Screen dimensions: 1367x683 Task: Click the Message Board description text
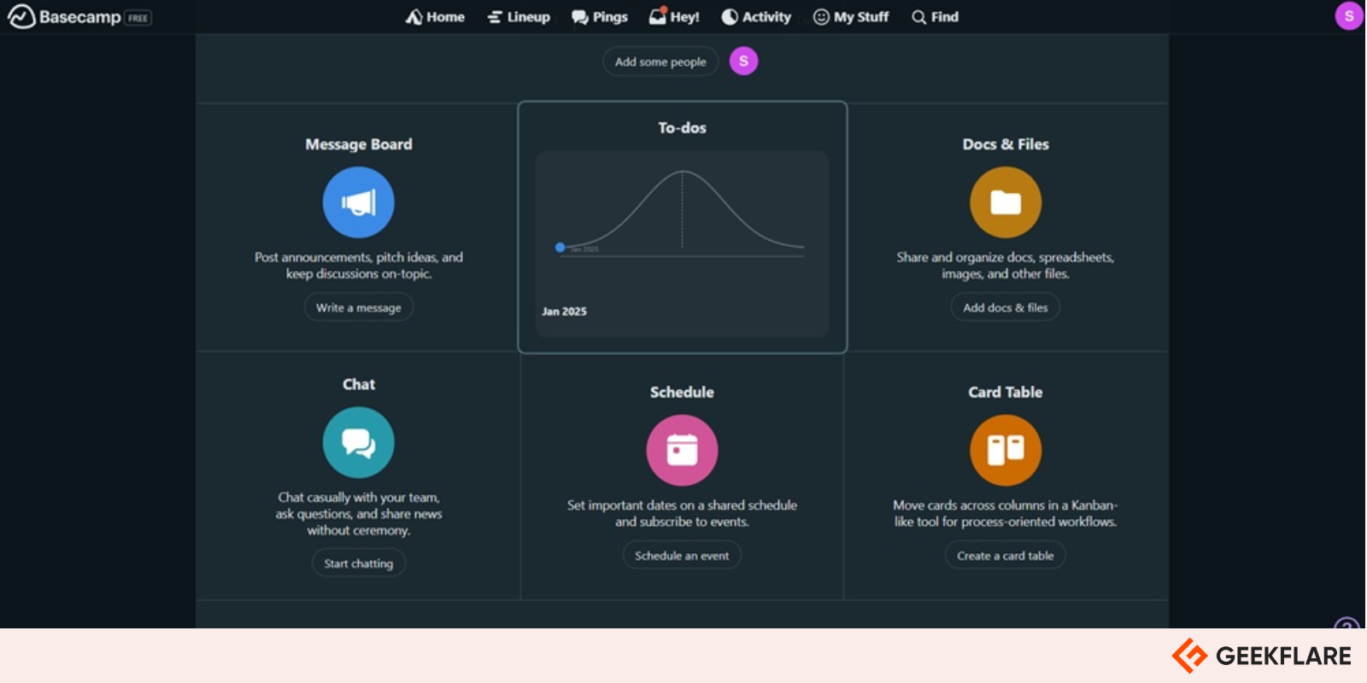click(359, 266)
